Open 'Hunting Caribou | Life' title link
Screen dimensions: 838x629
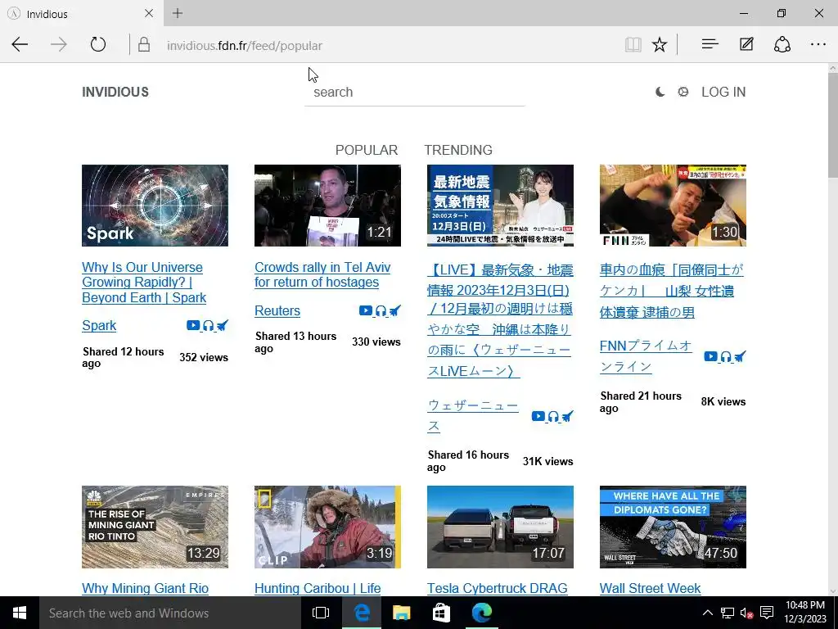318,588
